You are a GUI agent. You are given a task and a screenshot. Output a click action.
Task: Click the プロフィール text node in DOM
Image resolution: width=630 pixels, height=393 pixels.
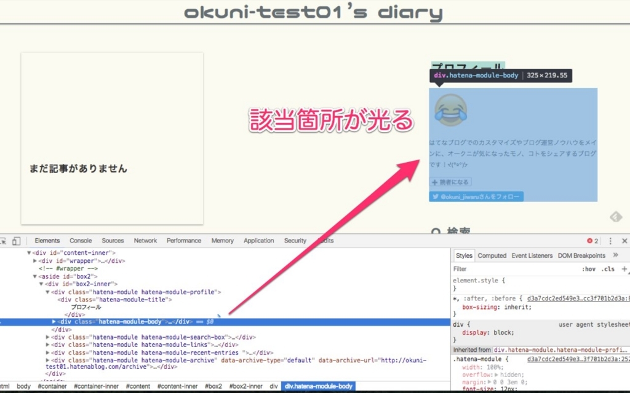click(86, 307)
